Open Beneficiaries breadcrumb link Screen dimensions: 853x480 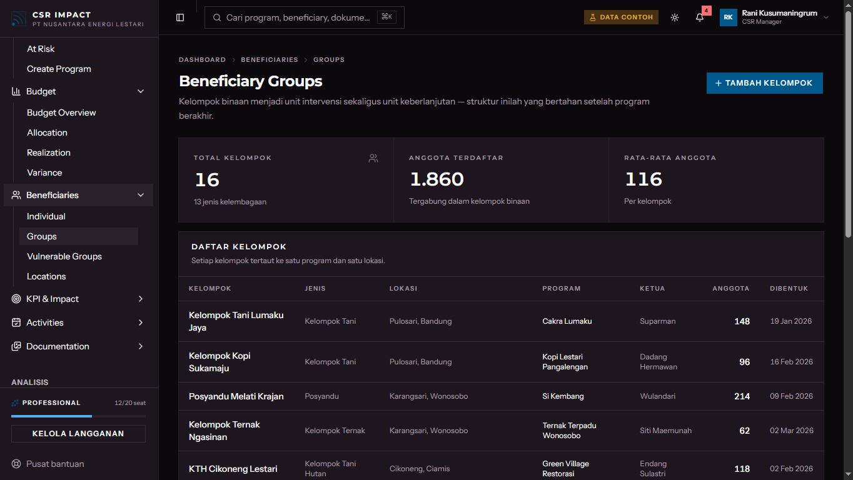[270, 60]
